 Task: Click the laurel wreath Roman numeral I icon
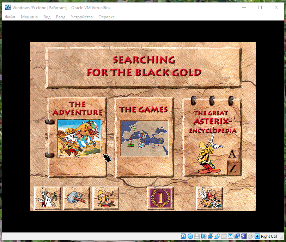(x=160, y=198)
